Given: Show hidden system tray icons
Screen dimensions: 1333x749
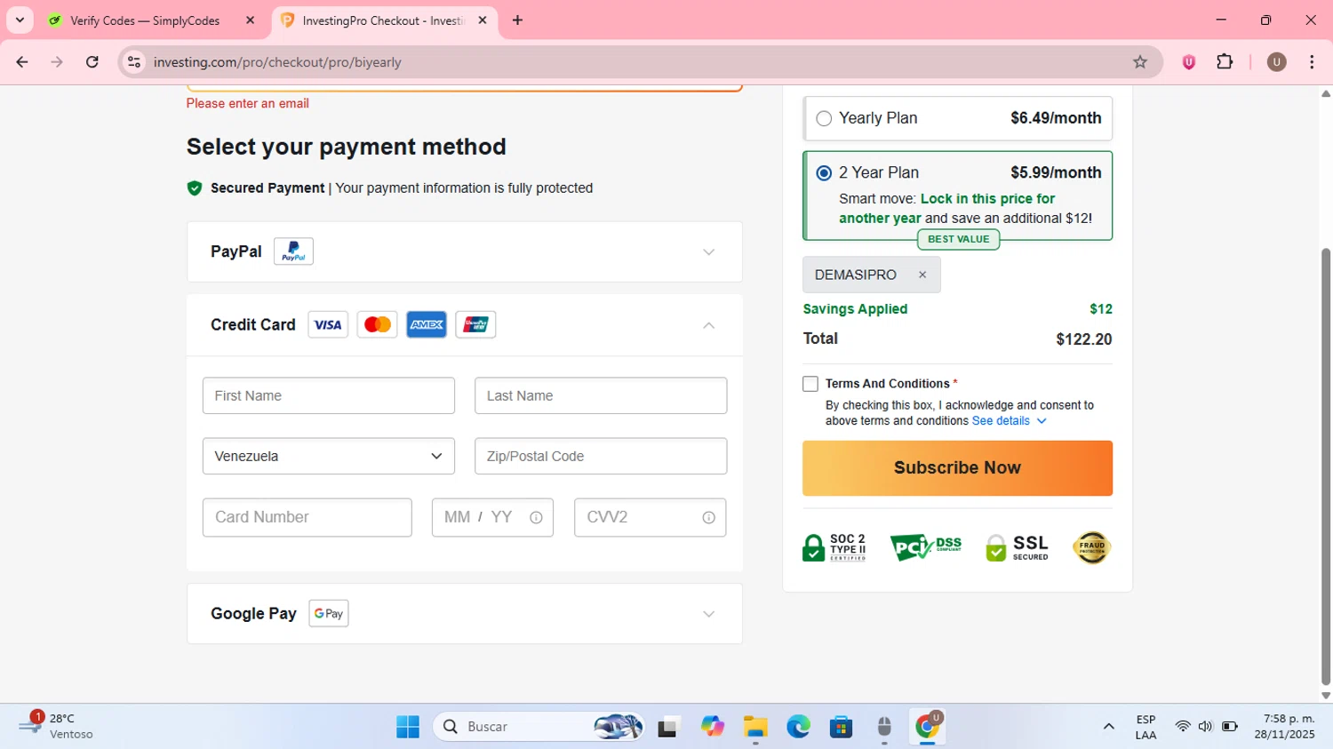Looking at the screenshot, I should click(x=1108, y=727).
